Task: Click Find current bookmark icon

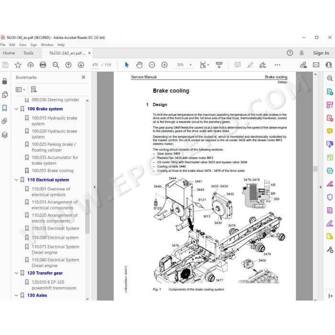Action: tap(33, 89)
